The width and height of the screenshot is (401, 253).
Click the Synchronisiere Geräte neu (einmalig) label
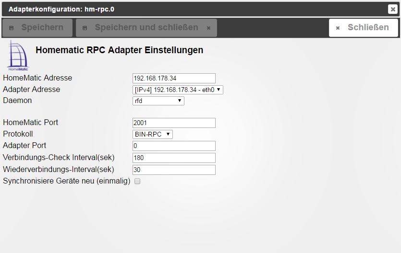(x=66, y=181)
